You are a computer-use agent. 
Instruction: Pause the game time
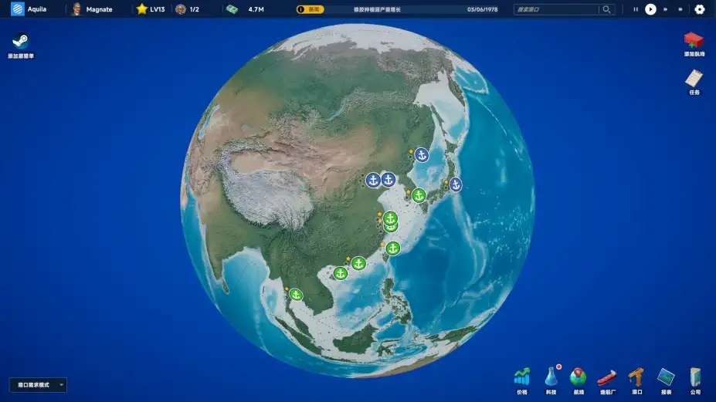click(x=635, y=9)
